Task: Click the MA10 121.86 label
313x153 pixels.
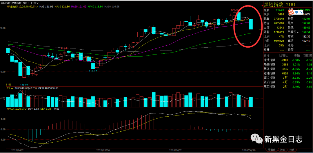Action: coord(62,7)
